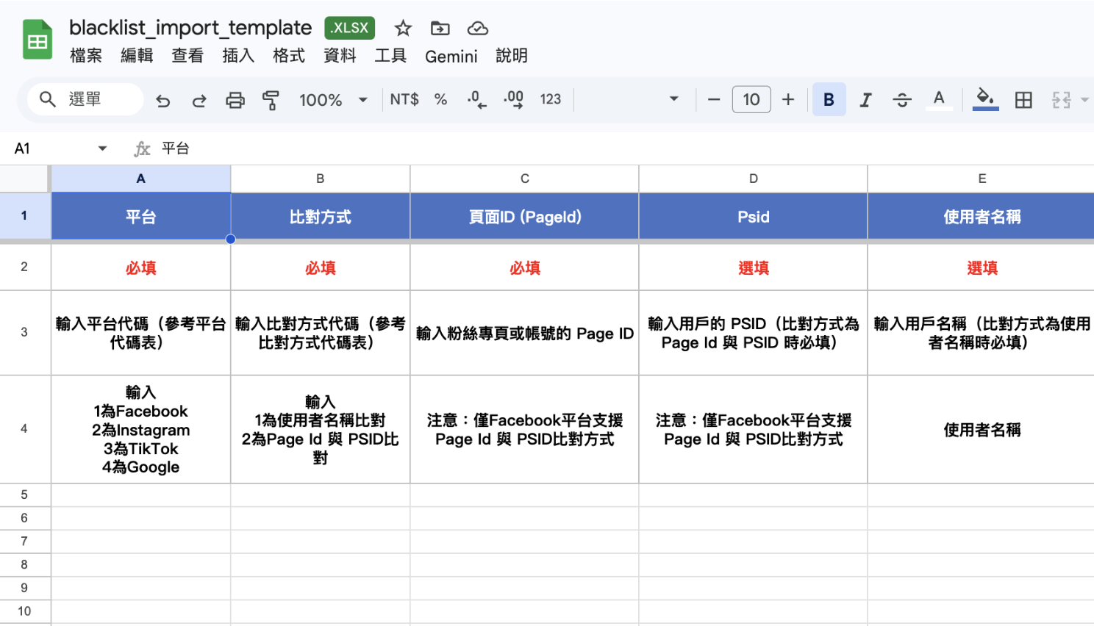The height and width of the screenshot is (626, 1094).
Task: Open the zoom level dropdown
Action: click(x=333, y=99)
